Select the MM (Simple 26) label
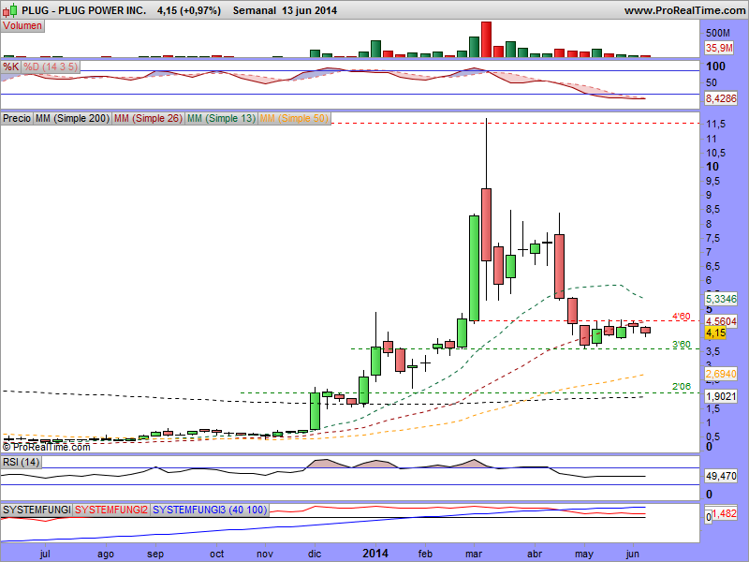 [x=148, y=118]
